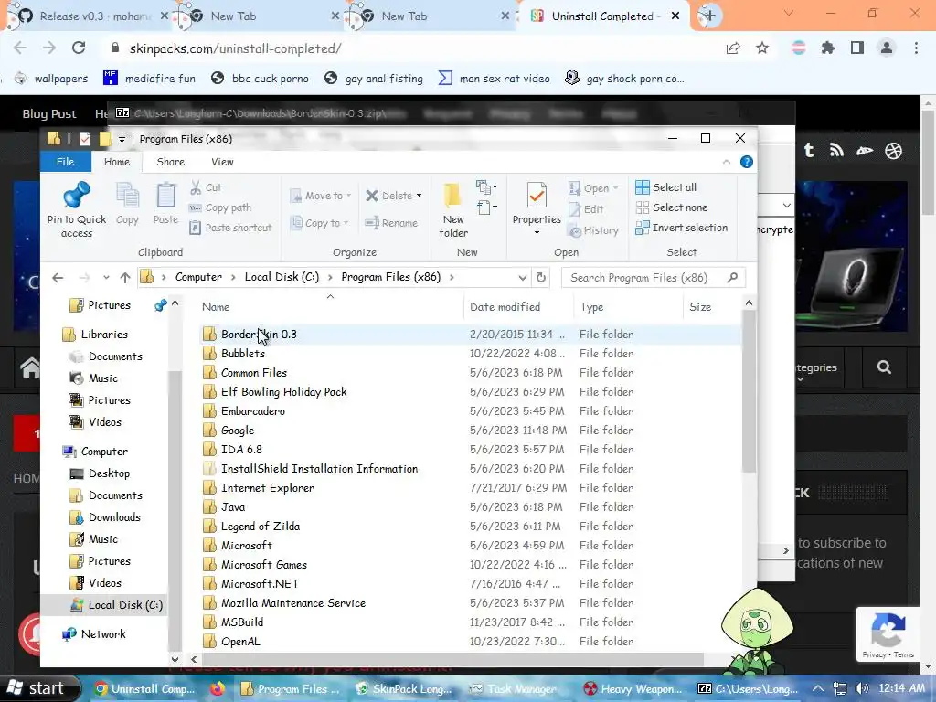Switch to the Release v0.3 GitHub tab
Image resolution: width=936 pixels, height=702 pixels.
(88, 16)
